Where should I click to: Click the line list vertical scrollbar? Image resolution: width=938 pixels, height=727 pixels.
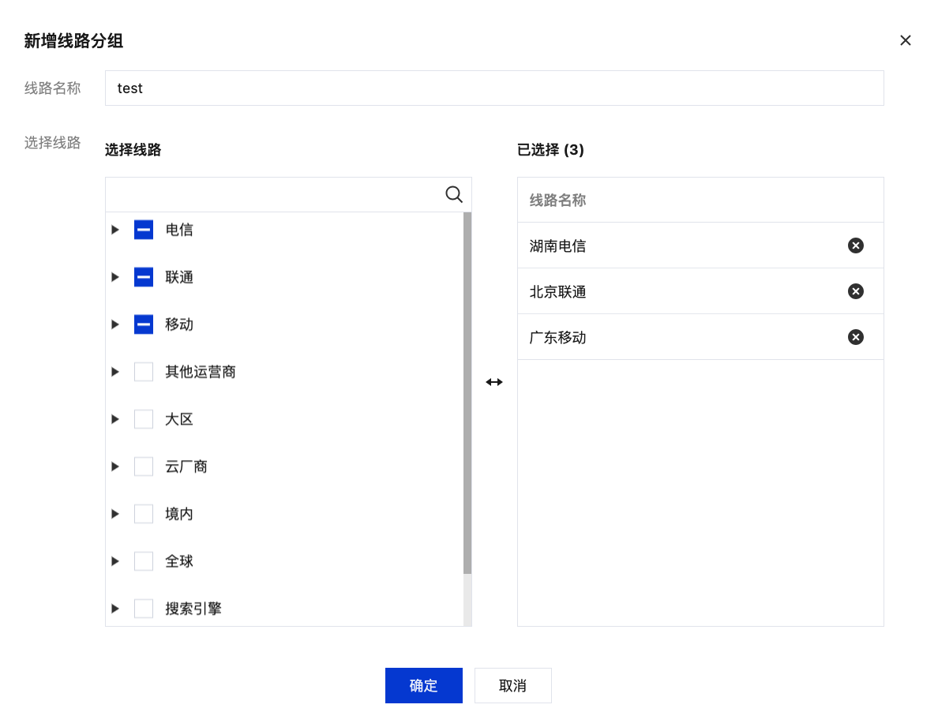click(467, 395)
